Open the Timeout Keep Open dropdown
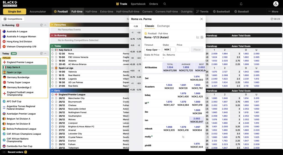The width and height of the screenshot is (283, 155). point(153,50)
